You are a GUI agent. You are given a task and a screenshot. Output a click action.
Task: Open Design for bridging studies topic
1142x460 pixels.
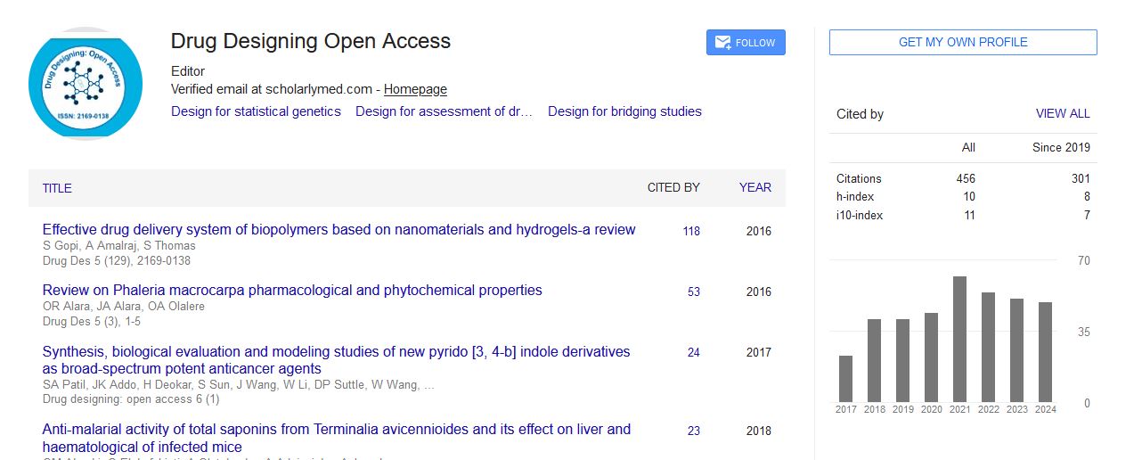(x=624, y=111)
